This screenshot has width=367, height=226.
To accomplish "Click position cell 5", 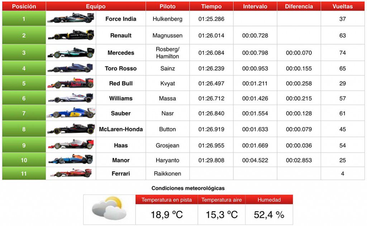I will [x=24, y=83].
